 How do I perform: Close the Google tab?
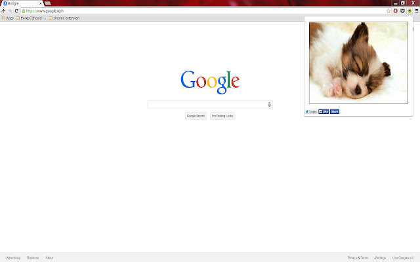pos(41,3)
